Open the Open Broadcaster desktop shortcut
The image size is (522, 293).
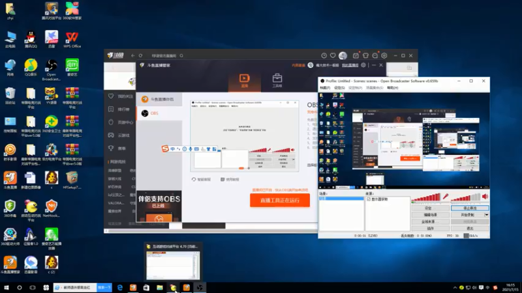click(52, 70)
